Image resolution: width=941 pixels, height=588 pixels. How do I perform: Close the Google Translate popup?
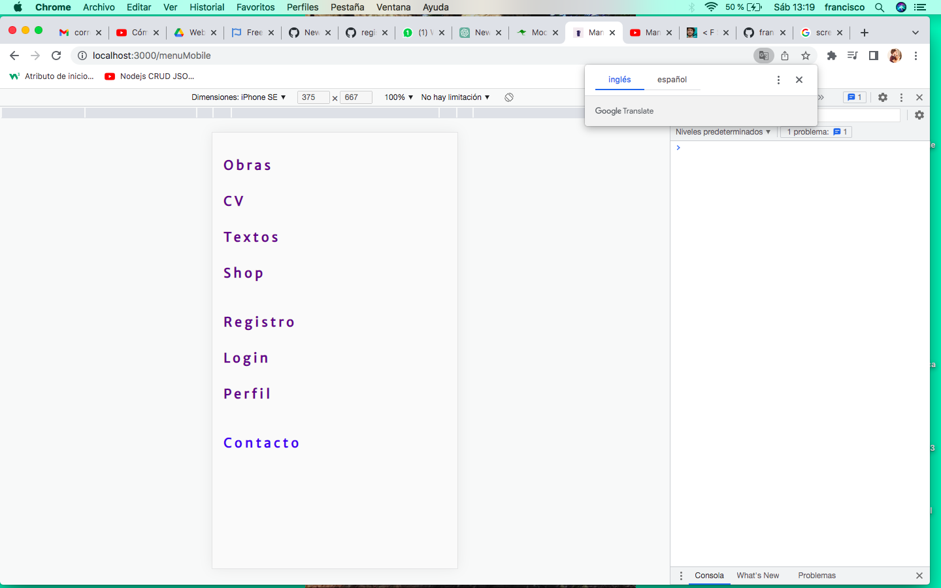click(x=799, y=80)
